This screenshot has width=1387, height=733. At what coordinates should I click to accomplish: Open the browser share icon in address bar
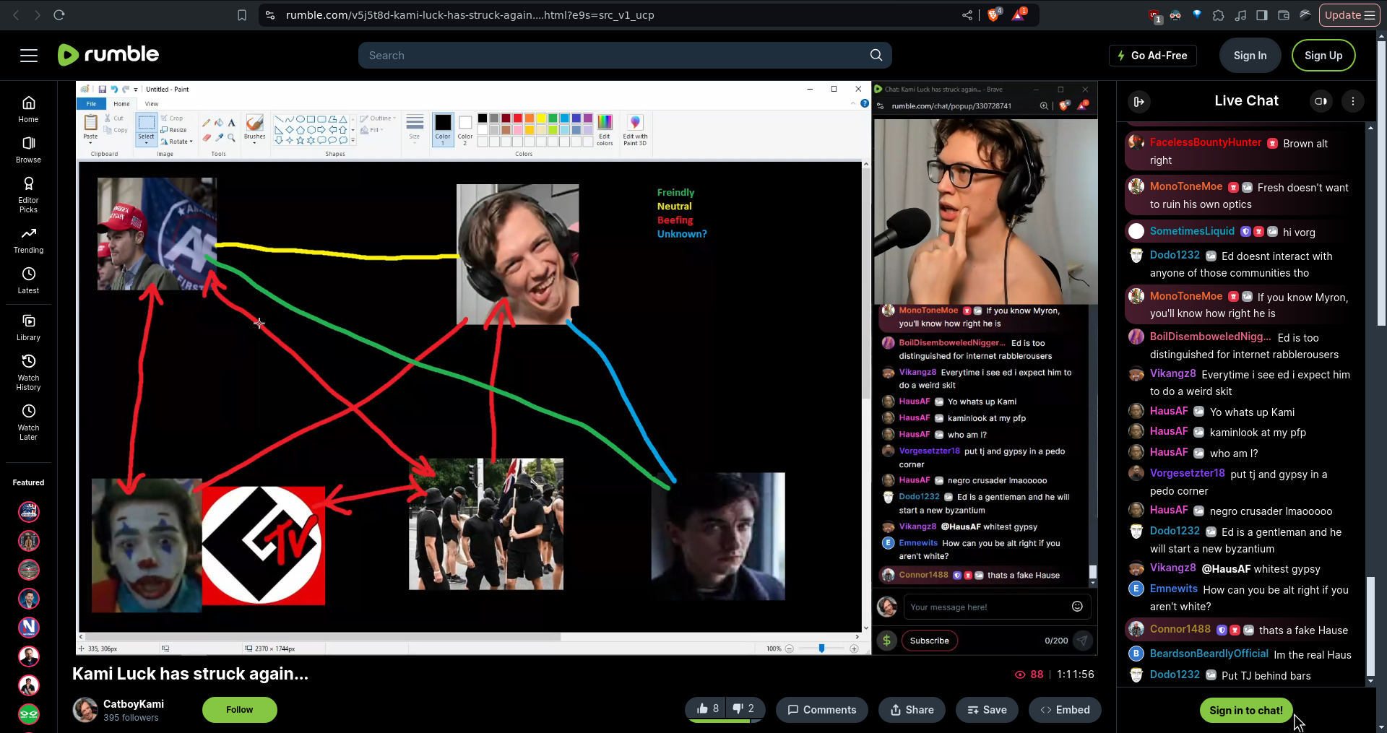coord(967,14)
